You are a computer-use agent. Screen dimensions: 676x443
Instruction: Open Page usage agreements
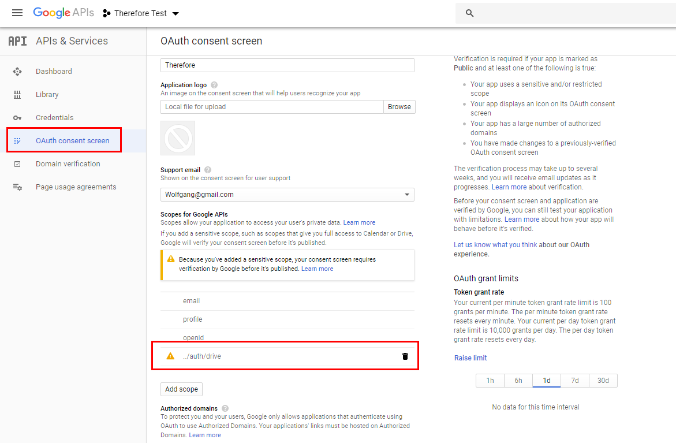tap(76, 187)
